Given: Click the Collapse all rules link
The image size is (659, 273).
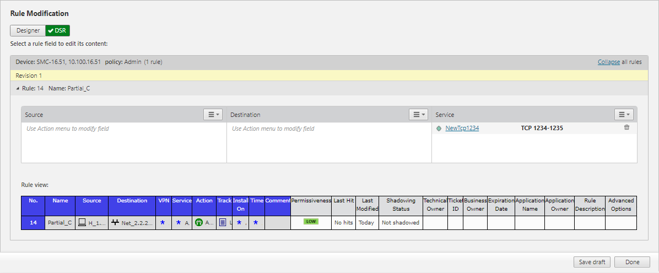Looking at the screenshot, I should point(608,62).
